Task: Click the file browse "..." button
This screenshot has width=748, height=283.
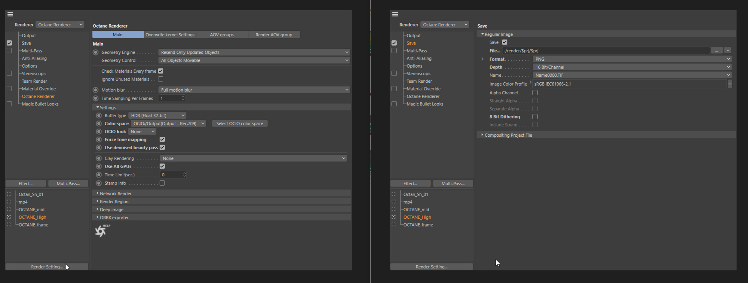Action: click(x=717, y=50)
